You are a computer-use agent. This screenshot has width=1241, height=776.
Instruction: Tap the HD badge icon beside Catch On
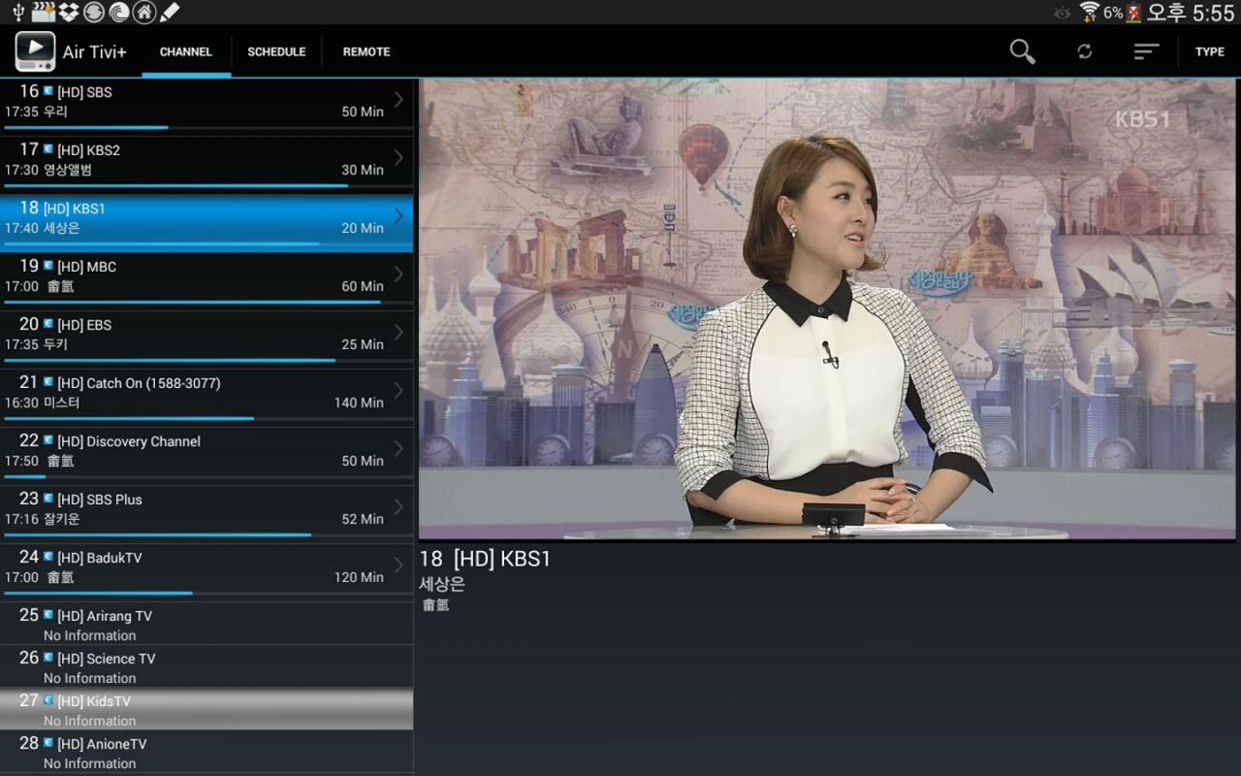click(48, 381)
